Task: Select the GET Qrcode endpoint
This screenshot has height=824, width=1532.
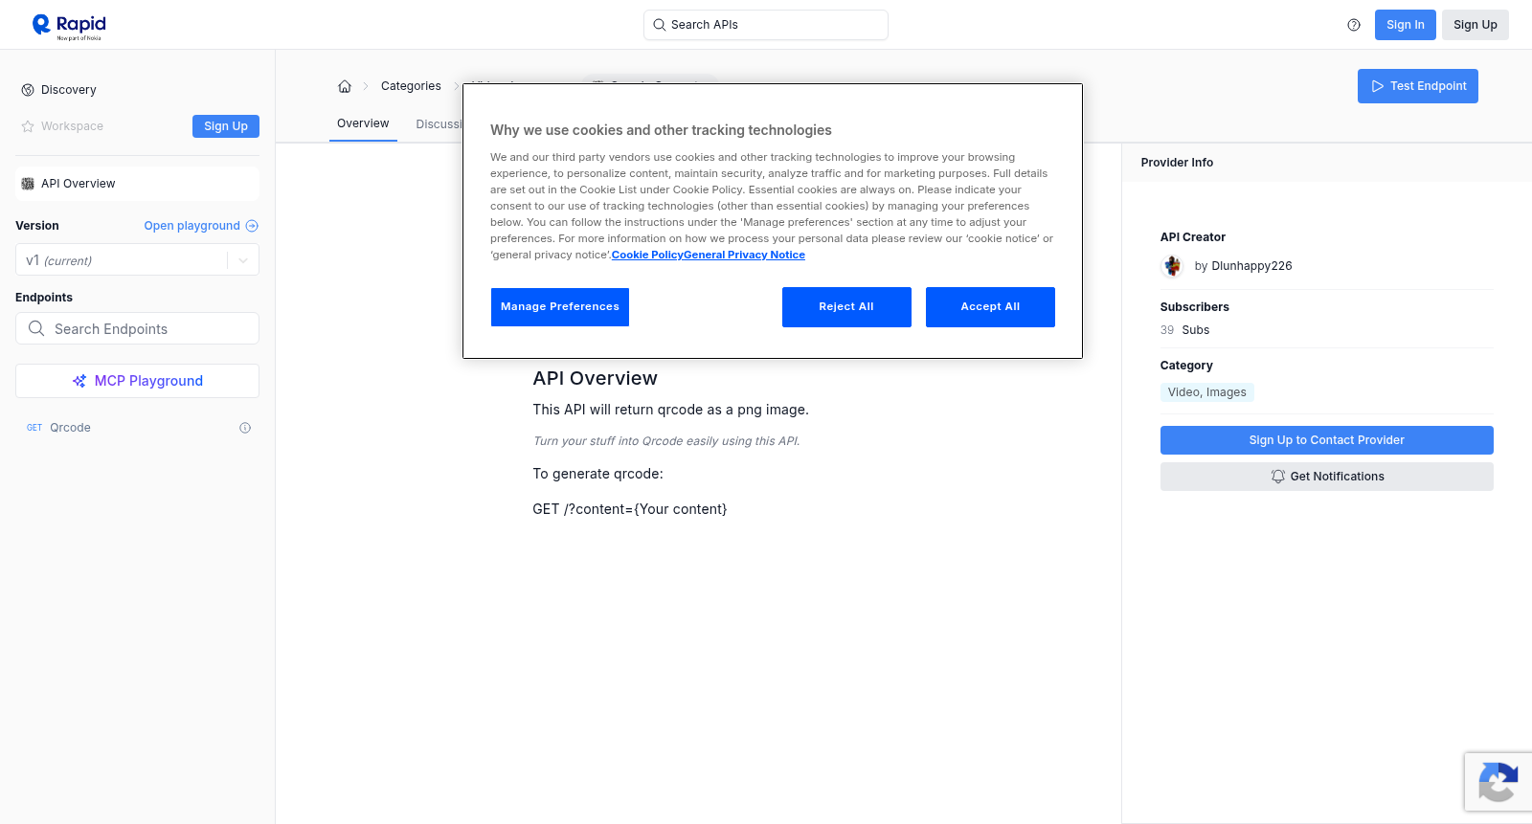Action: click(x=137, y=428)
